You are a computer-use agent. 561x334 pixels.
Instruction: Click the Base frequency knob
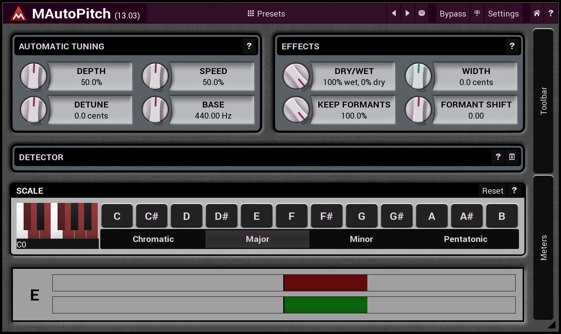point(155,110)
